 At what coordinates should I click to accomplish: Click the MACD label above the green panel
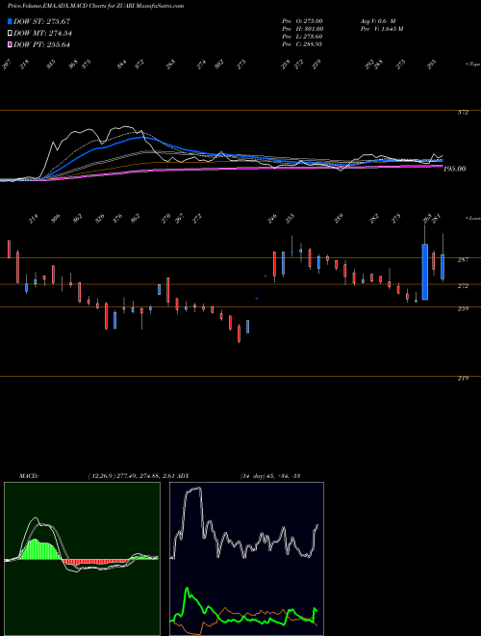29,476
